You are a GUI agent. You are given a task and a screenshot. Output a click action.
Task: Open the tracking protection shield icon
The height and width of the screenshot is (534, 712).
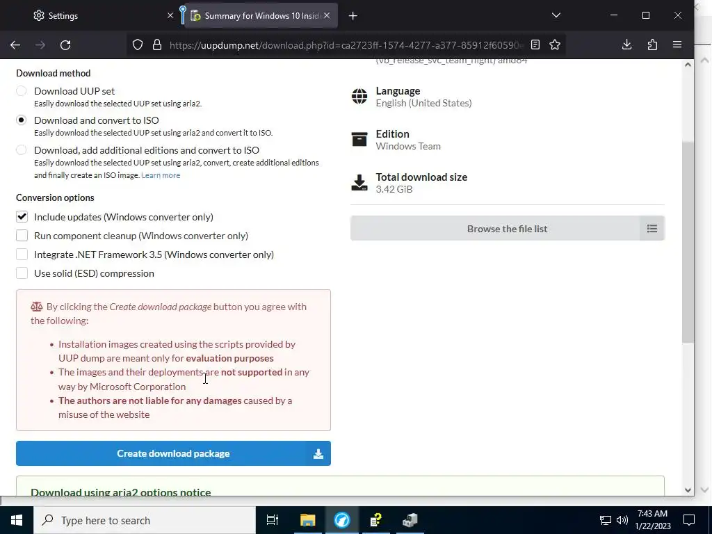point(138,44)
